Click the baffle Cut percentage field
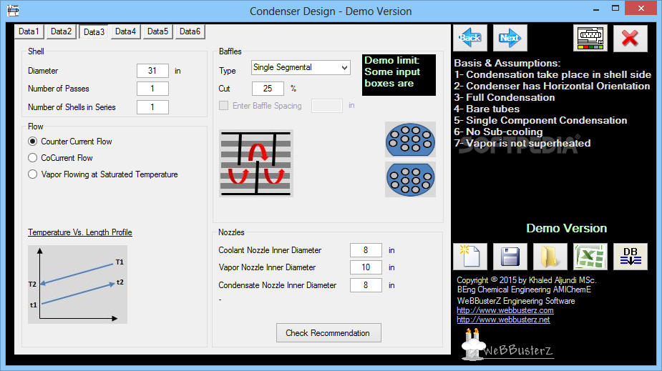Screen dimensions: 662x371 pyautogui.click(x=268, y=89)
